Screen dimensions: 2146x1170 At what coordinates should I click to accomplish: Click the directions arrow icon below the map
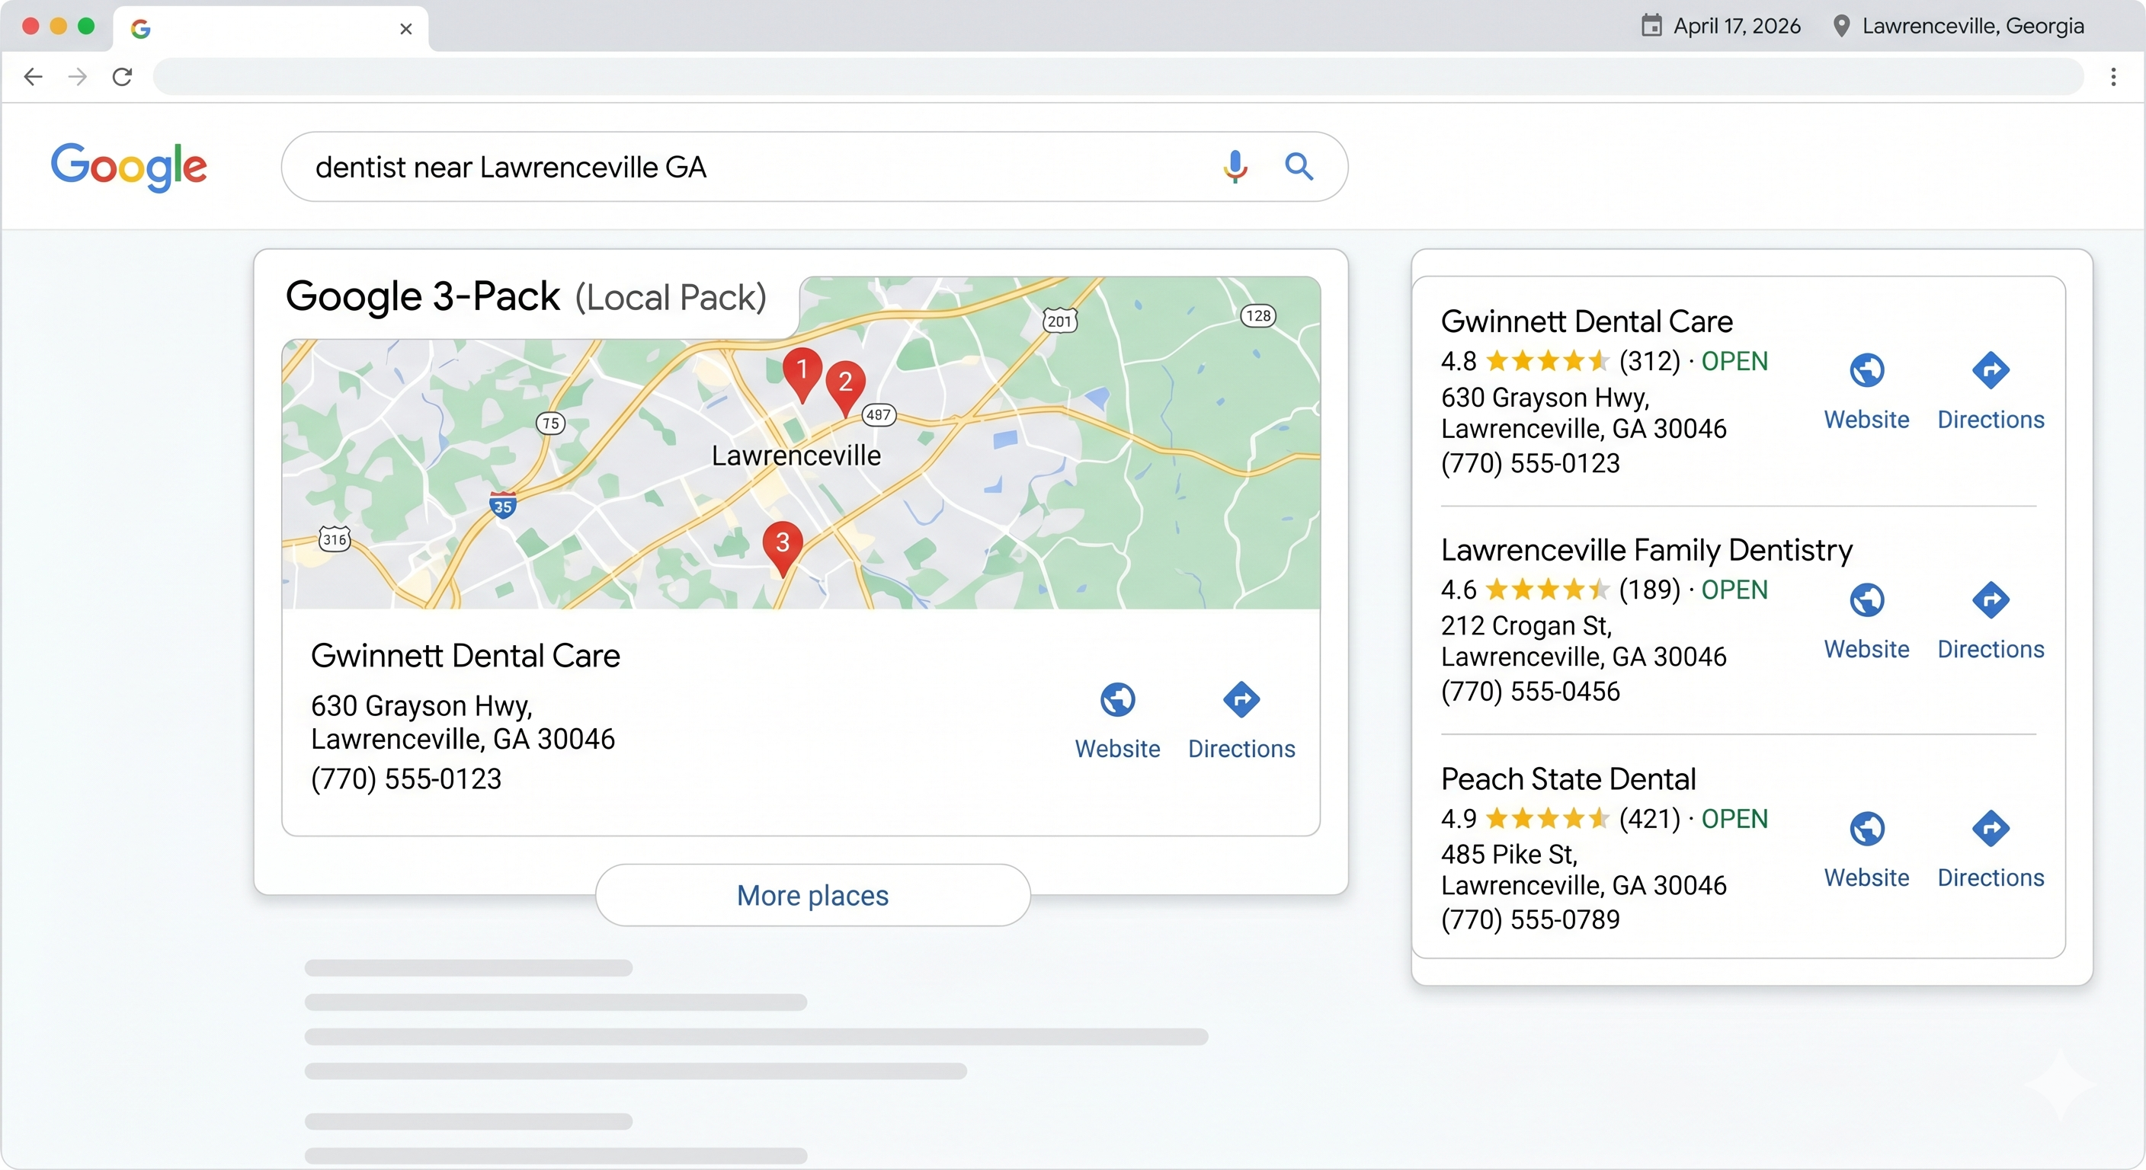coord(1241,699)
